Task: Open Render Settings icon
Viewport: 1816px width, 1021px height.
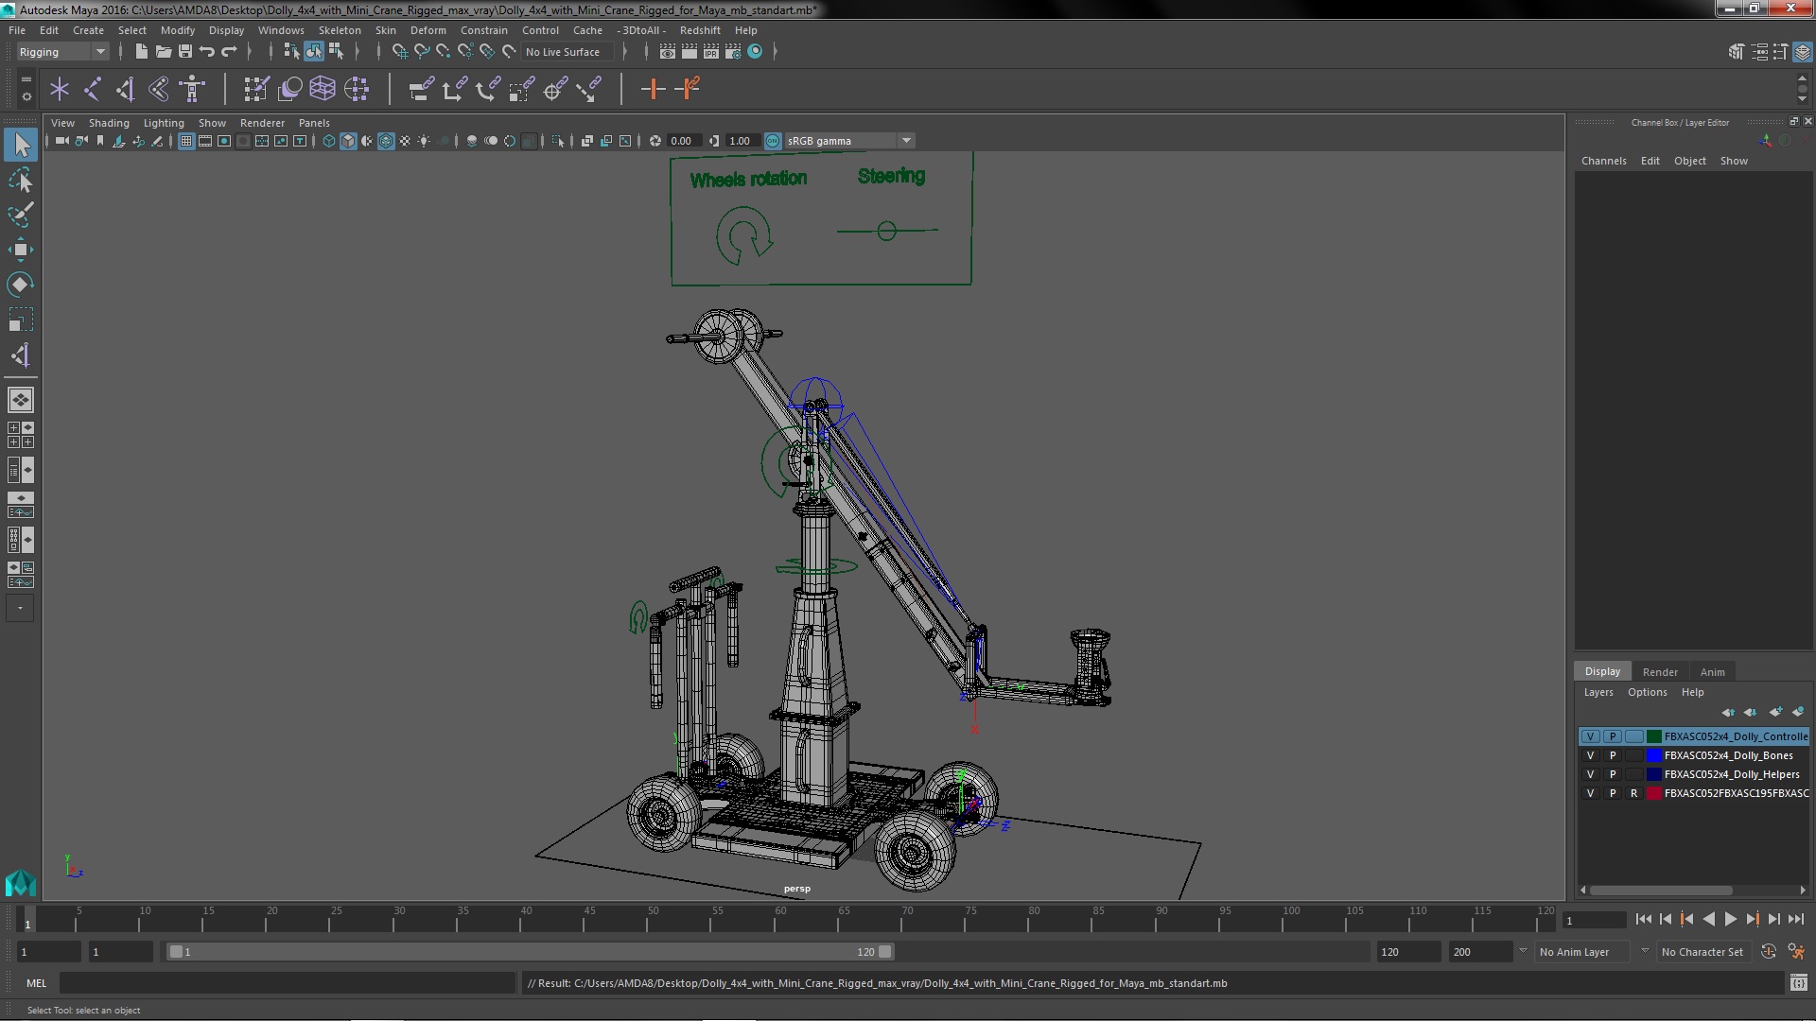Action: tap(733, 51)
